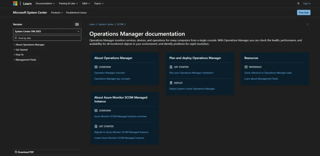Click the Microsoft System Center title
Viewport: 320px width, 156px height.
[30, 12]
